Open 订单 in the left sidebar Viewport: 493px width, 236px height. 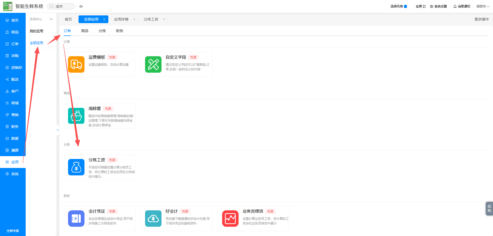tap(13, 44)
